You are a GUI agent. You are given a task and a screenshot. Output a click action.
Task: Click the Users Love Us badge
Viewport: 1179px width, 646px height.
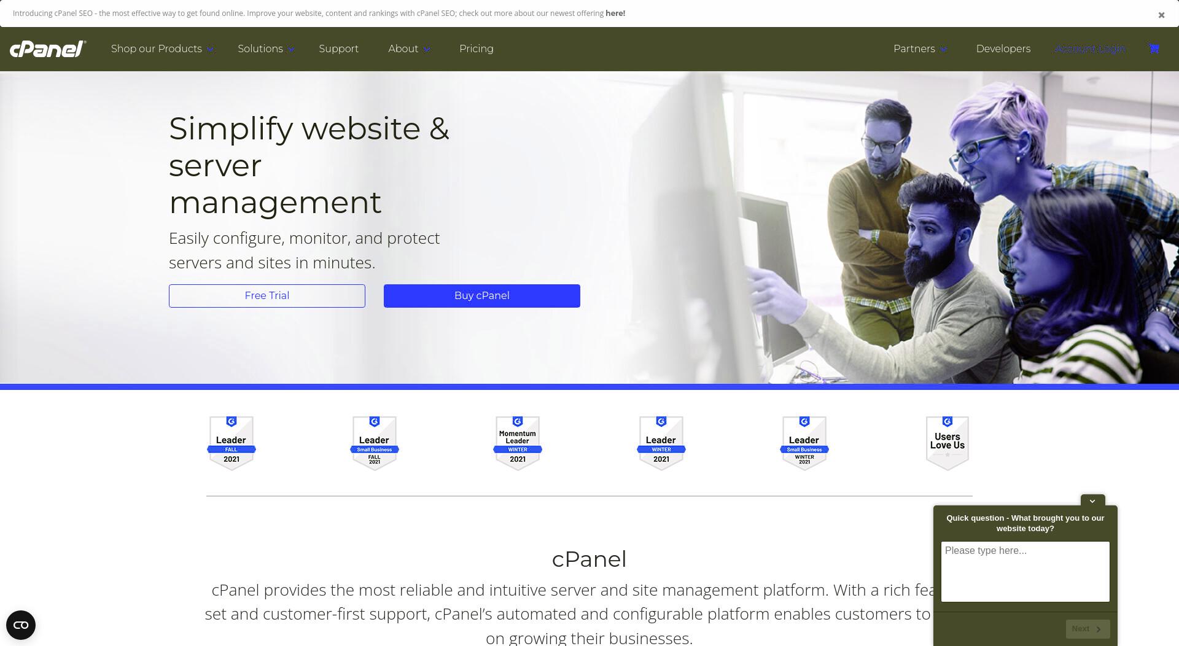tap(947, 443)
